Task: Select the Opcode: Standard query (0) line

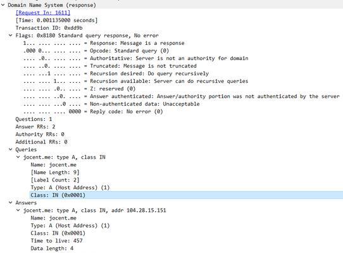Action: (96, 51)
